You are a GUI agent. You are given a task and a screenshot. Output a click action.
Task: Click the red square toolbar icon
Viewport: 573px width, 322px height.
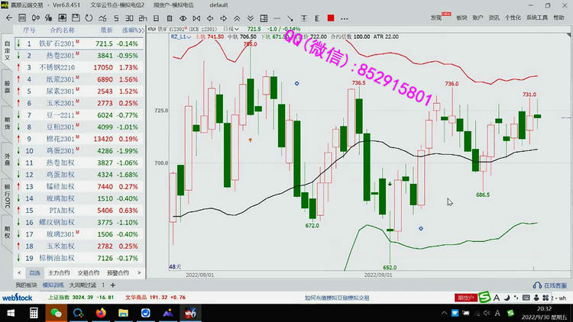pyautogui.click(x=330, y=18)
